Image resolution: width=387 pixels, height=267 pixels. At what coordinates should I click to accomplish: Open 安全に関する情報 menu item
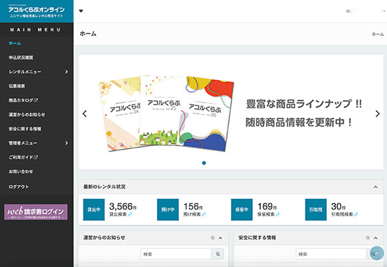[25, 129]
